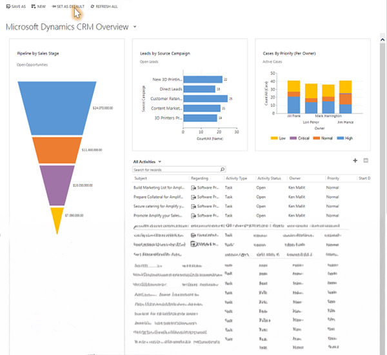The height and width of the screenshot is (355, 387).
Task: Expand the All Activities view dropdown
Action: (160, 161)
